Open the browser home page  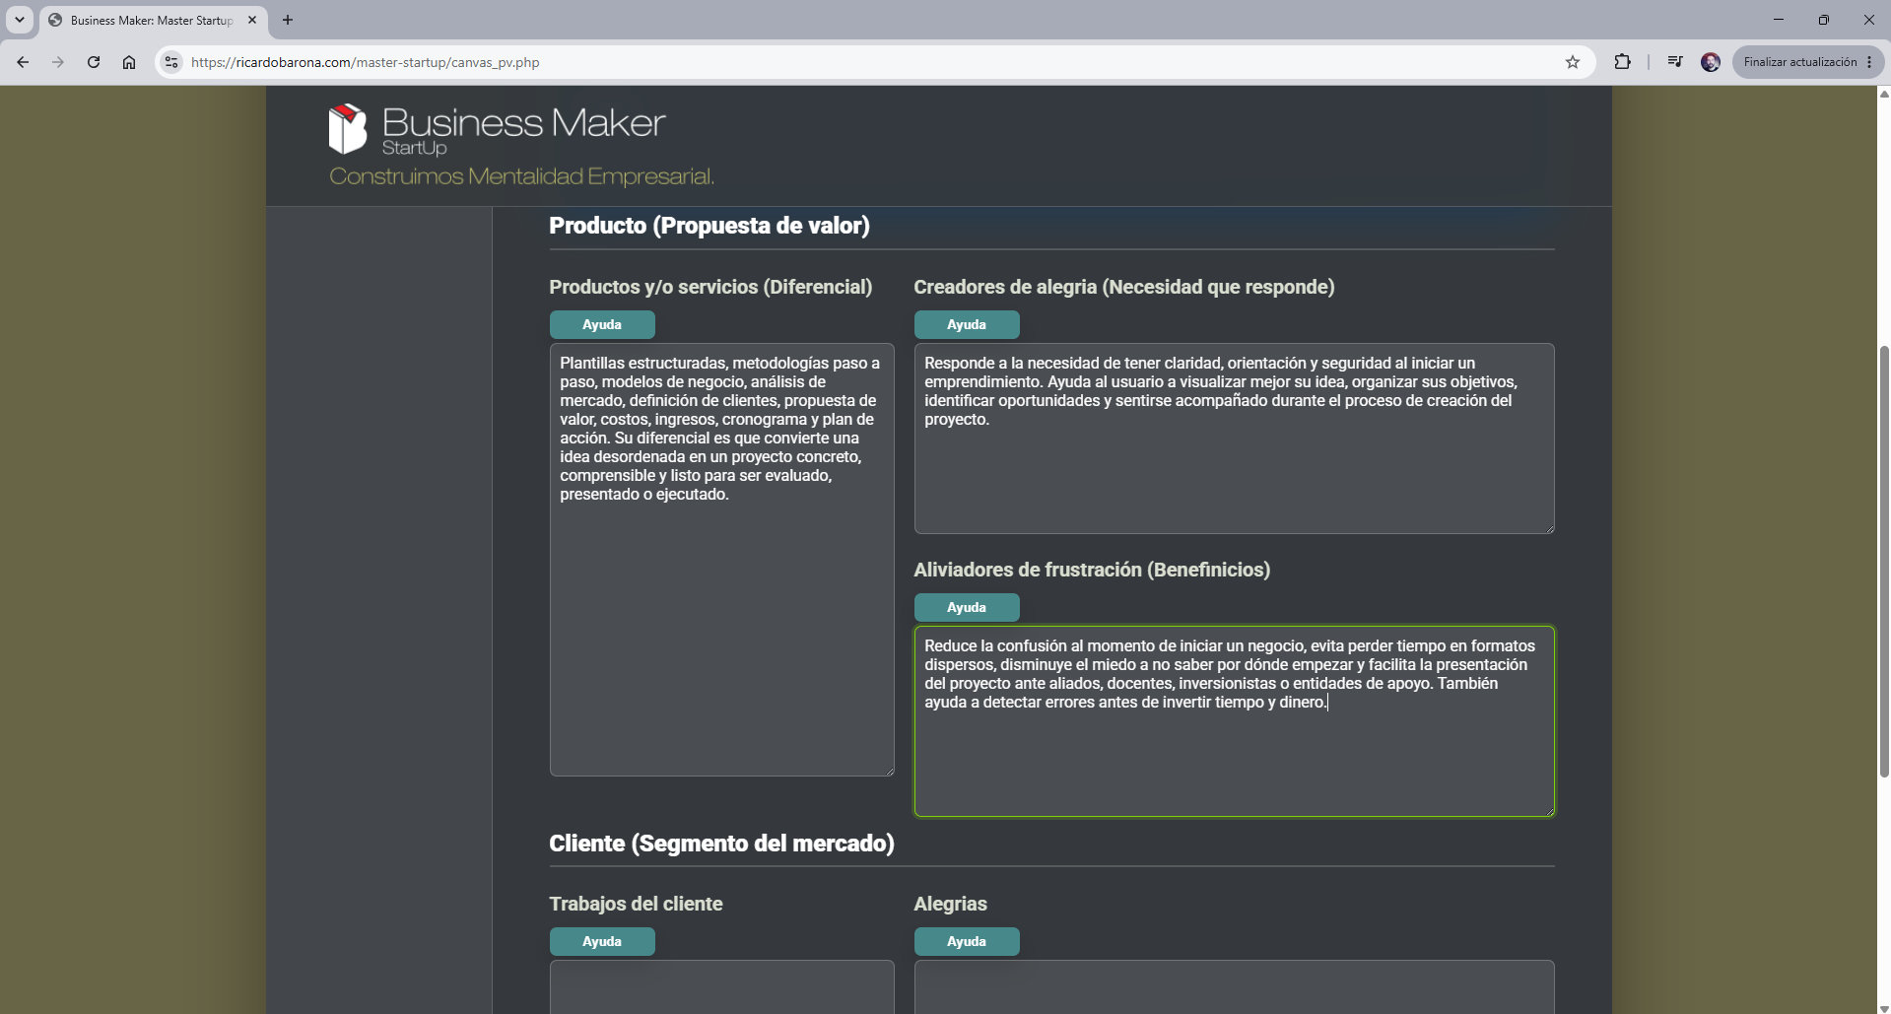pos(129,62)
